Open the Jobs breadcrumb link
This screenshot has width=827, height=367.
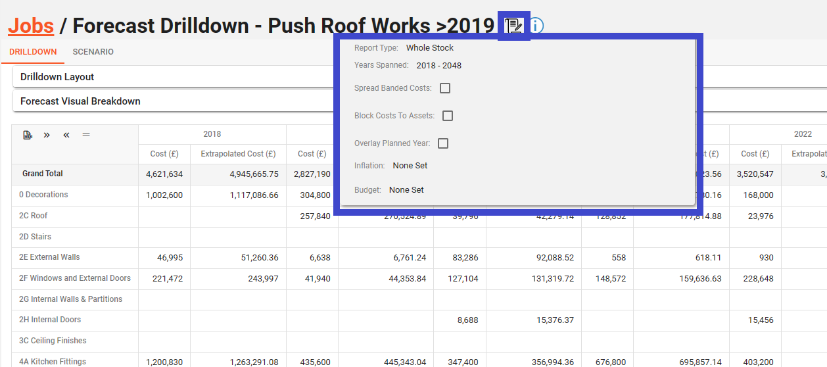click(x=31, y=26)
